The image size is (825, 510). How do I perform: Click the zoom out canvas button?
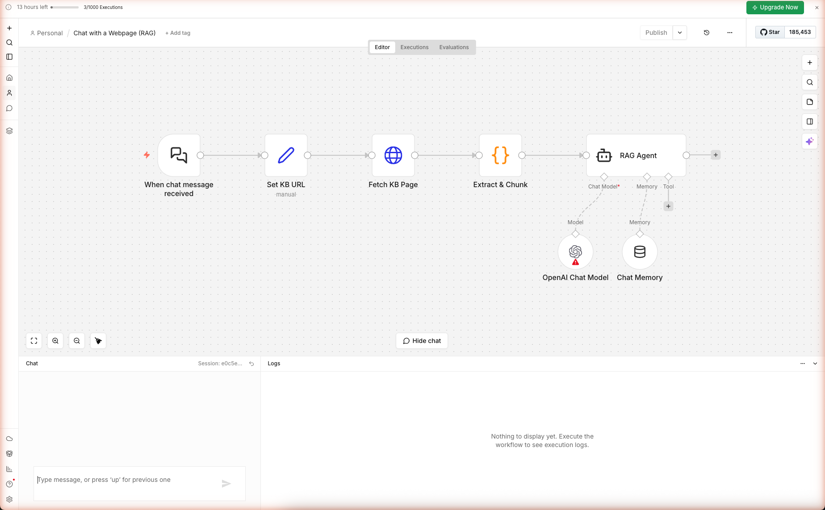[x=77, y=341]
